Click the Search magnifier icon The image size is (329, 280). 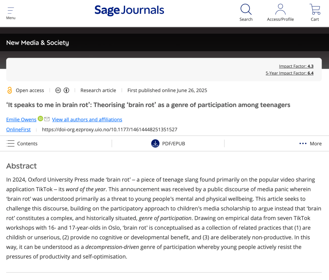point(246,9)
